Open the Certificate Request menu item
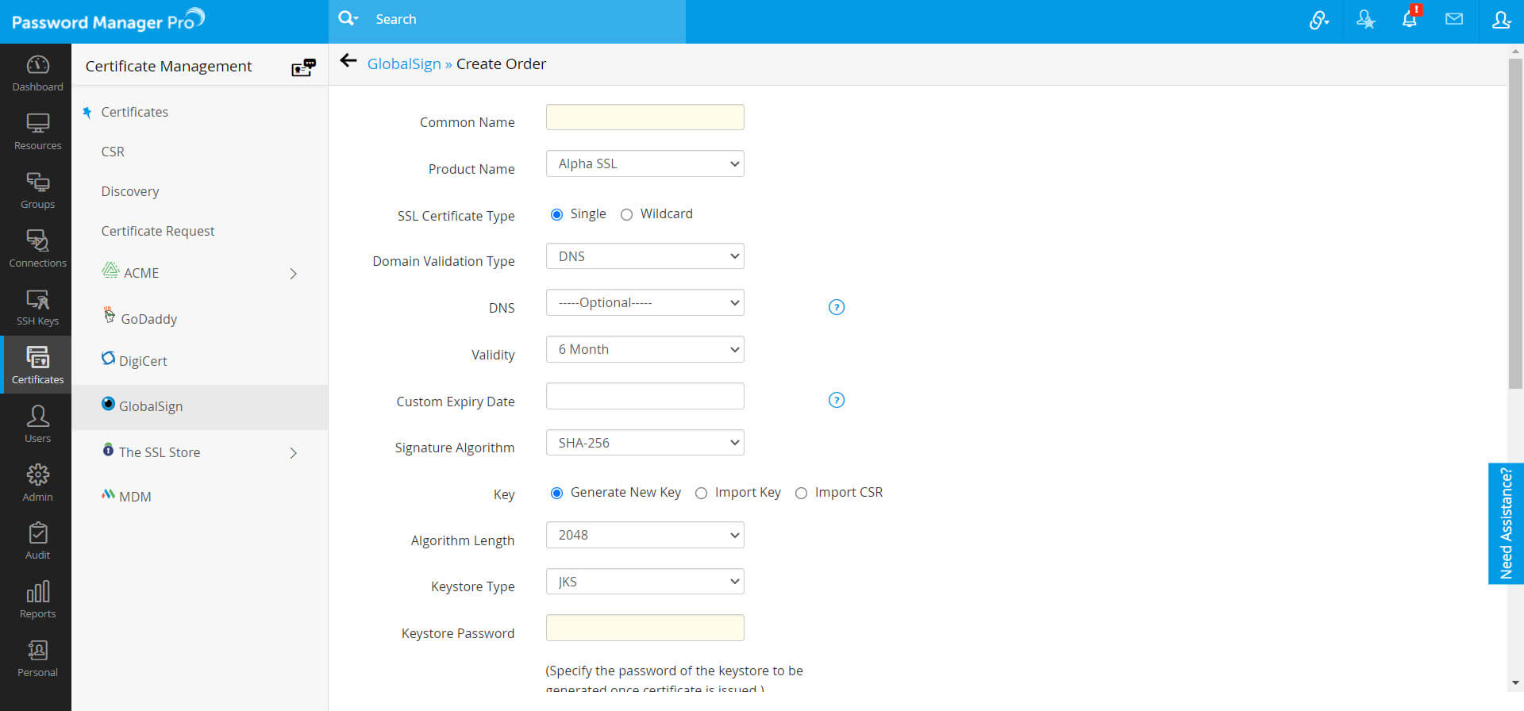Screen dimensions: 1524x711 click(x=158, y=231)
